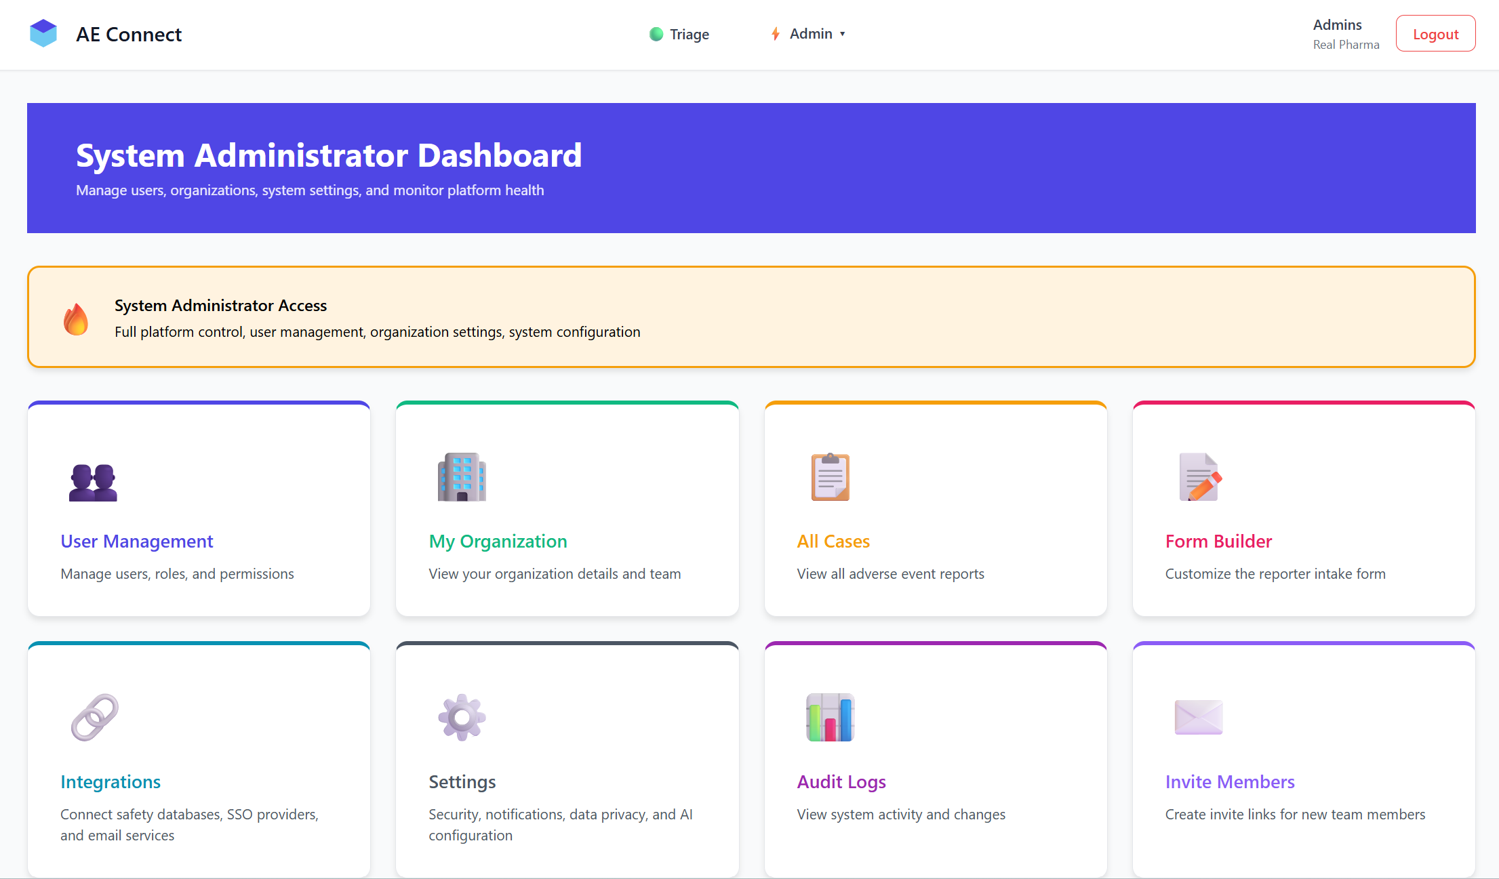
Task: Click the Admins Real Pharma profile label
Action: (x=1345, y=34)
